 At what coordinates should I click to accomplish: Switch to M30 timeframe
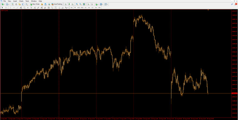(x=82, y=8)
